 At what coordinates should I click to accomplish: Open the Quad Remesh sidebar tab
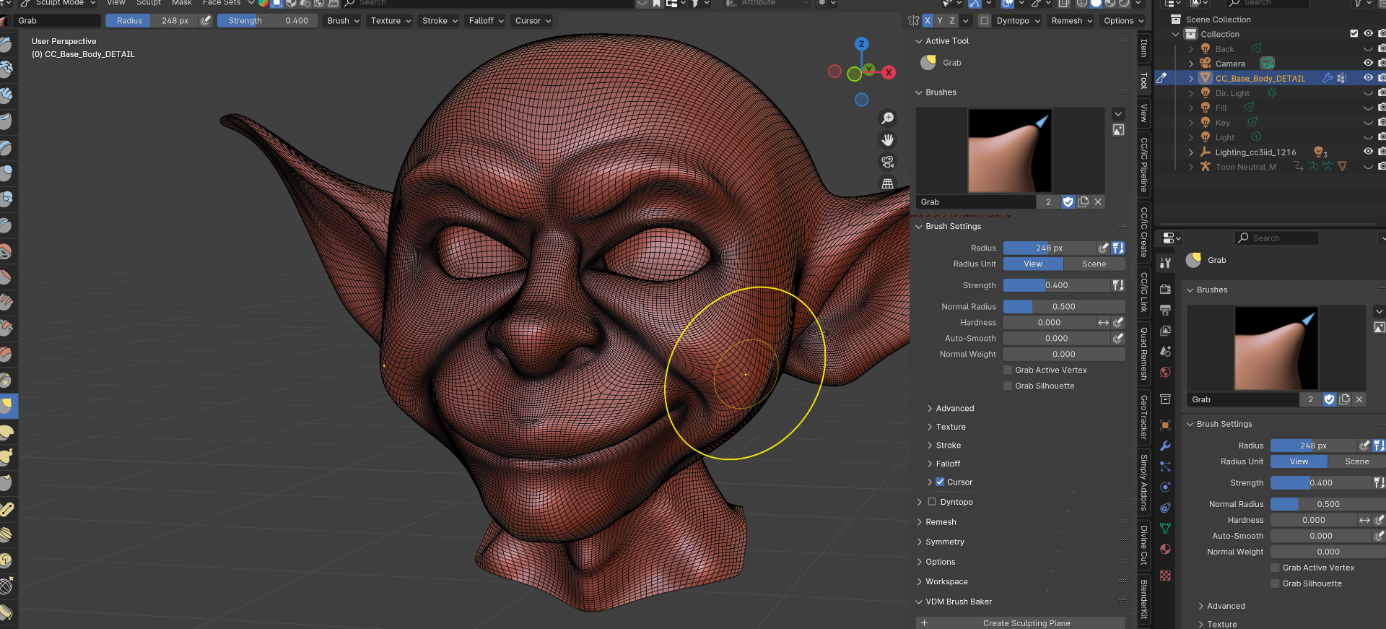click(1143, 353)
